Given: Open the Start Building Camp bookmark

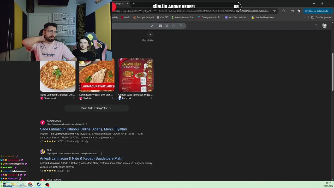Looking at the screenshot, I should coord(263,17).
